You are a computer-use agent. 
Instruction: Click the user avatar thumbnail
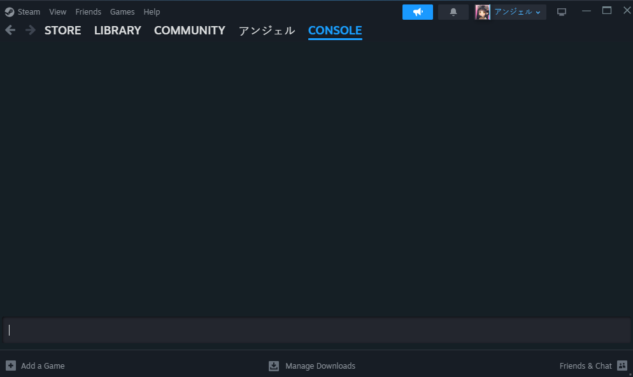[x=483, y=12]
